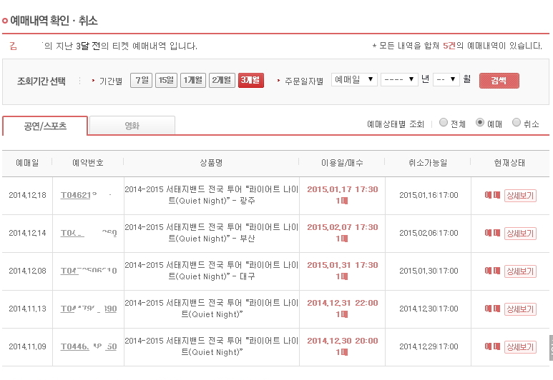
Task: Choose the 1개월 period filter
Action: [x=192, y=80]
